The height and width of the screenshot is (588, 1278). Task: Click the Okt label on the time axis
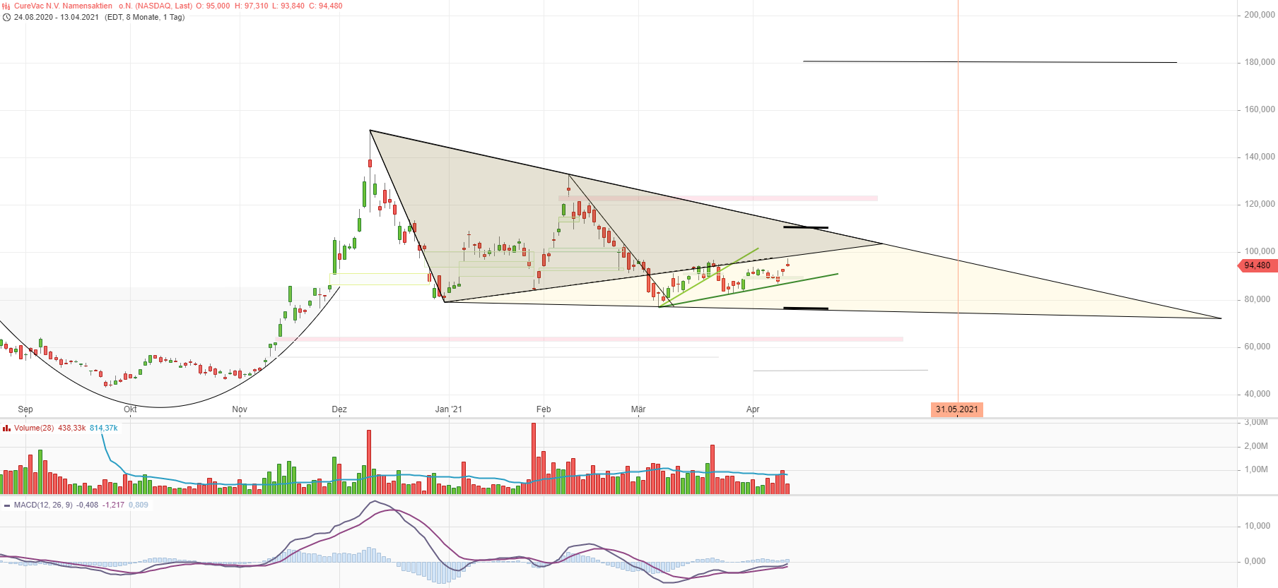[130, 409]
